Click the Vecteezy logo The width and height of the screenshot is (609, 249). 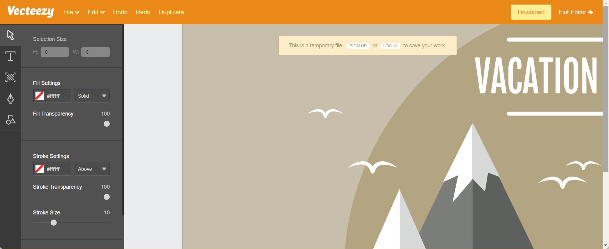[31, 12]
